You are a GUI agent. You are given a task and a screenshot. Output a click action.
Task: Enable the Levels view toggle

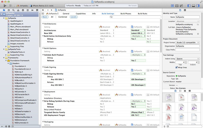[x=74, y=17]
